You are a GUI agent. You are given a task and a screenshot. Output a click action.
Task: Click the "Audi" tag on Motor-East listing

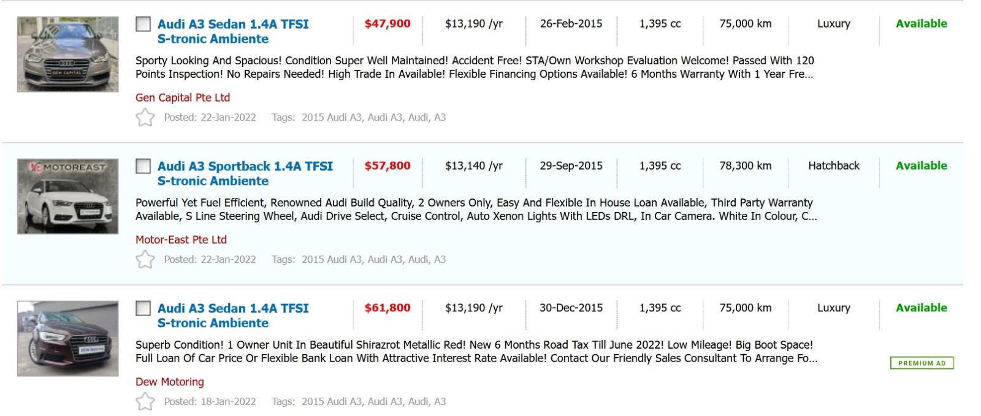point(418,259)
